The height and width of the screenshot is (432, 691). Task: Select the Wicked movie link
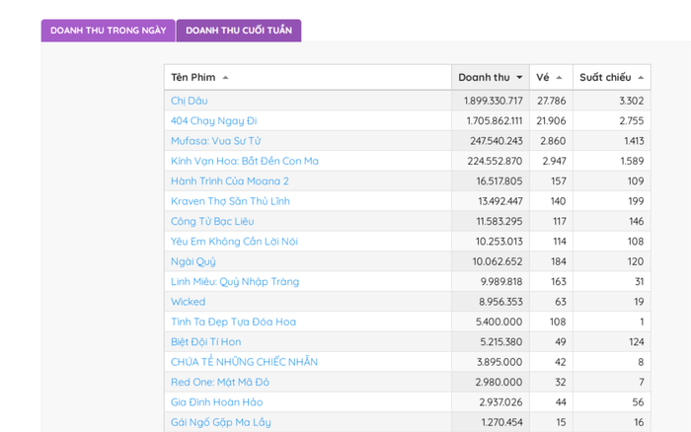(x=188, y=302)
